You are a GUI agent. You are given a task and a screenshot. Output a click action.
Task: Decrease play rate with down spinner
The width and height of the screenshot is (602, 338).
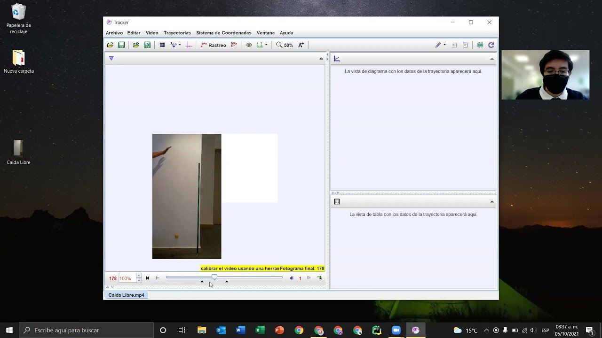point(139,281)
